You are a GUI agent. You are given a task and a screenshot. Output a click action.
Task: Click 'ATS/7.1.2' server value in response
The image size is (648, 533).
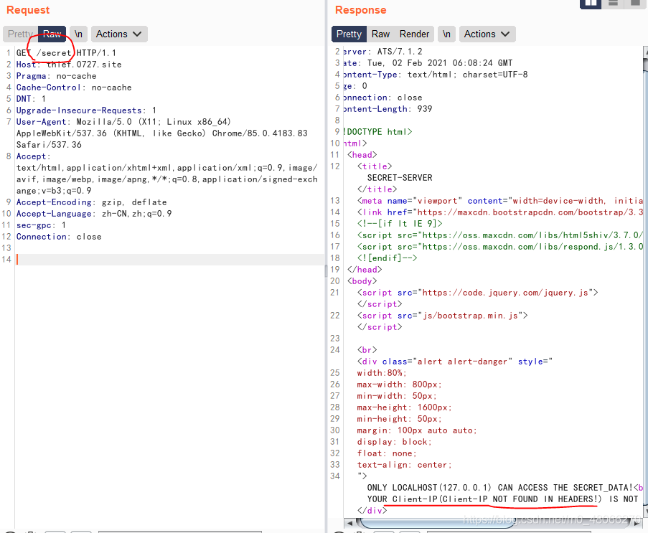click(400, 52)
